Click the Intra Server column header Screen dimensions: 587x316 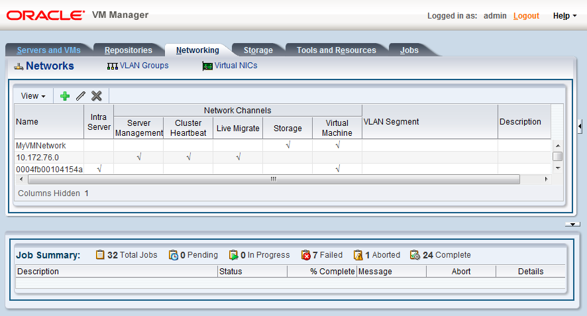pyautogui.click(x=99, y=122)
